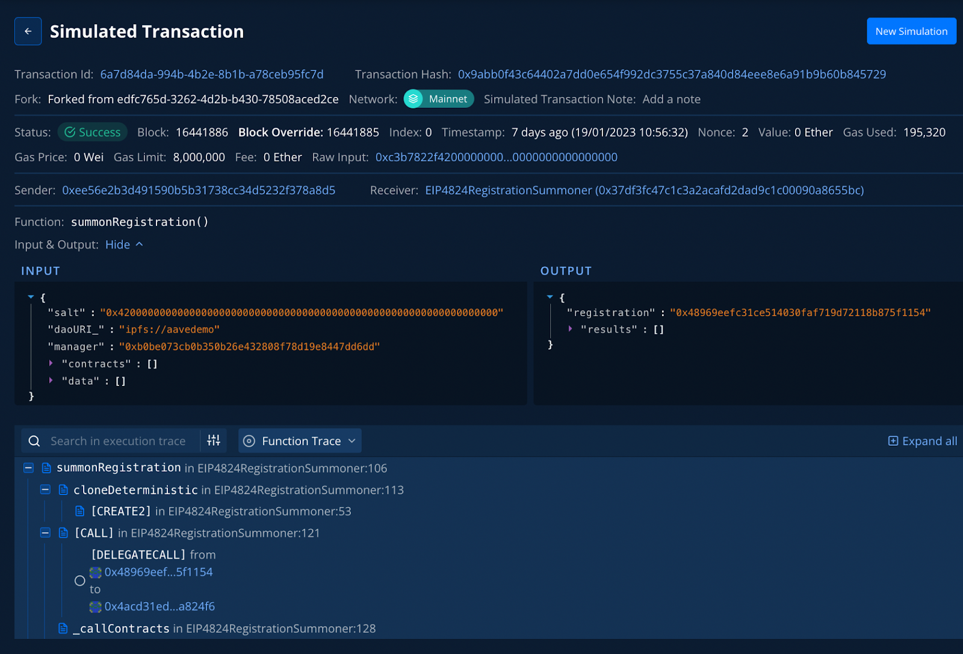Click the summonRegistration() function name

click(140, 222)
